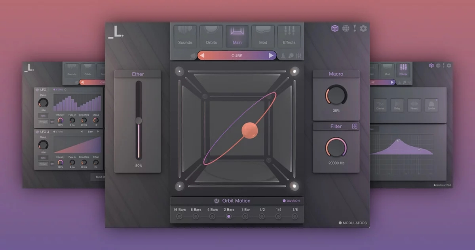Open the Orbits page icon
Viewport: 475px width, 250px height.
coord(211,36)
